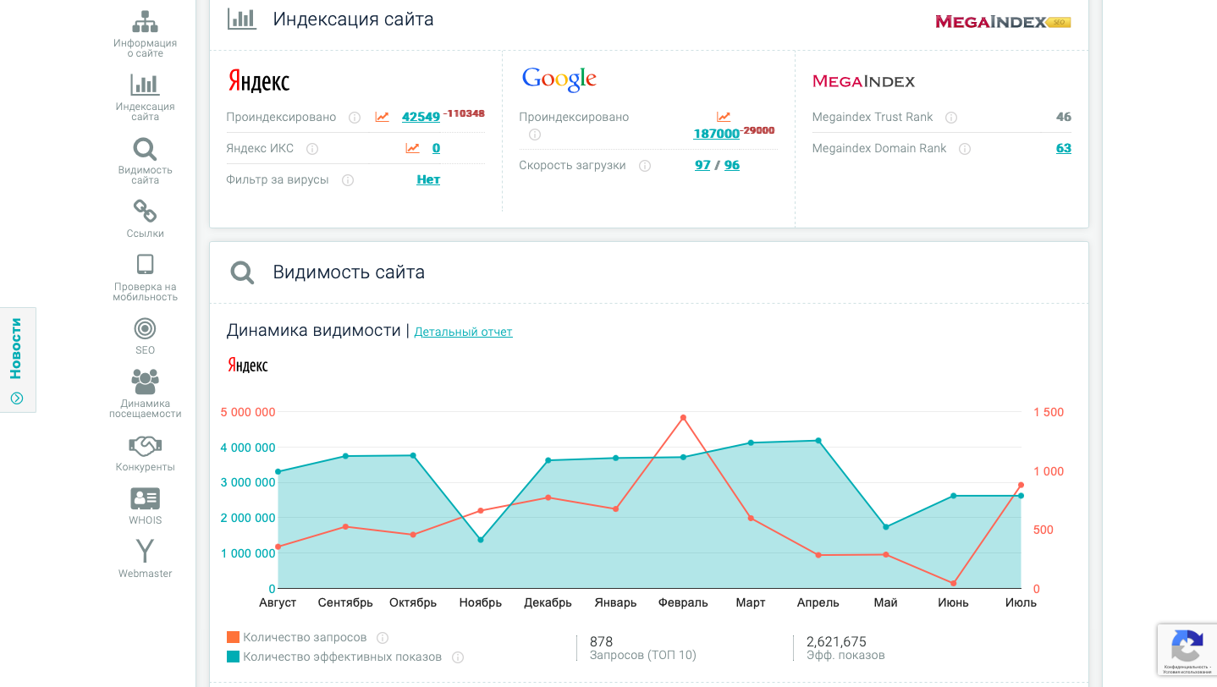Open Yandex indexed pages link 42549
Viewport: 1217px width, 687px height.
421,117
